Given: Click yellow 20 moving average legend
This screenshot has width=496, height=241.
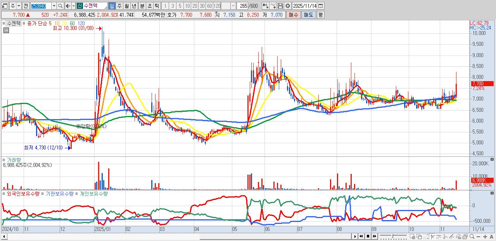Looking at the screenshot, I should click(64, 23).
